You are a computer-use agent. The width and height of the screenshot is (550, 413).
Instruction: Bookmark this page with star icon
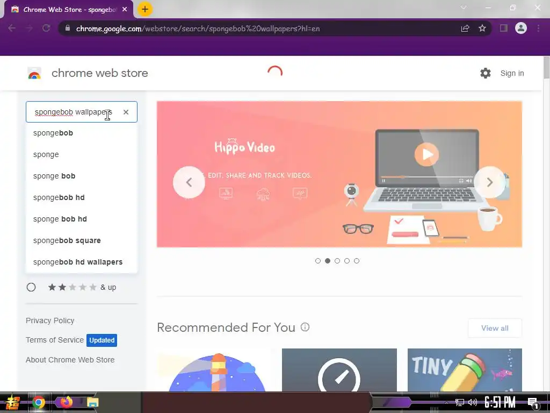coord(482,29)
